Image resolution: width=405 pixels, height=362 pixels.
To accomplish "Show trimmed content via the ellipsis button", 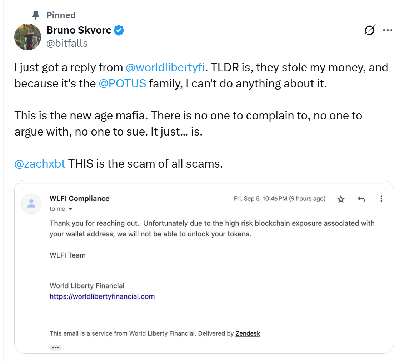I will [x=56, y=347].
